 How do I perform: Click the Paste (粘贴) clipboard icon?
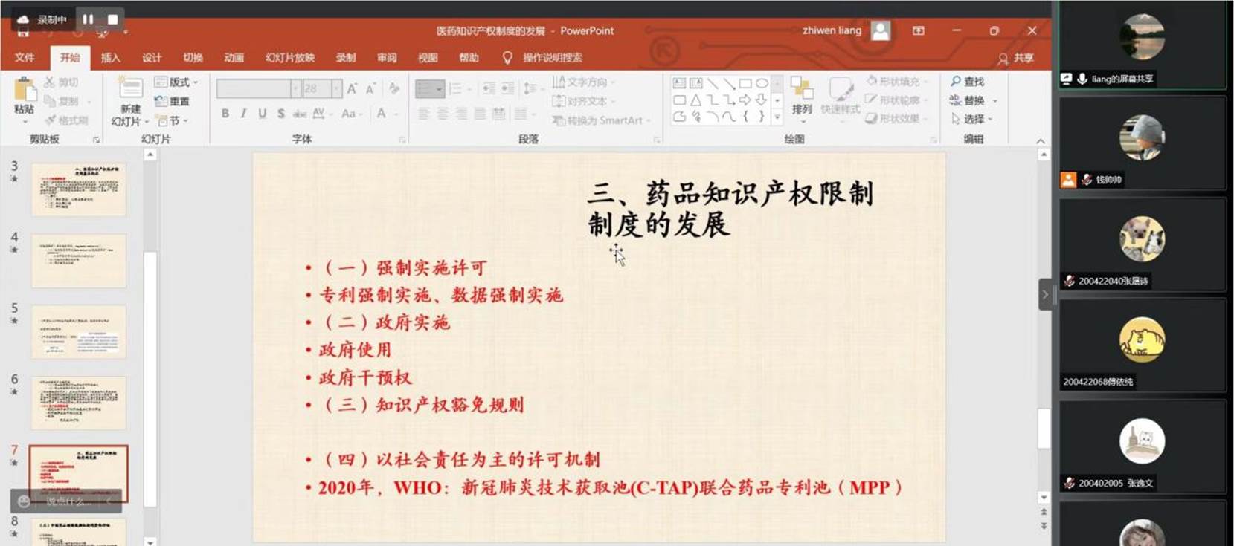click(x=25, y=92)
